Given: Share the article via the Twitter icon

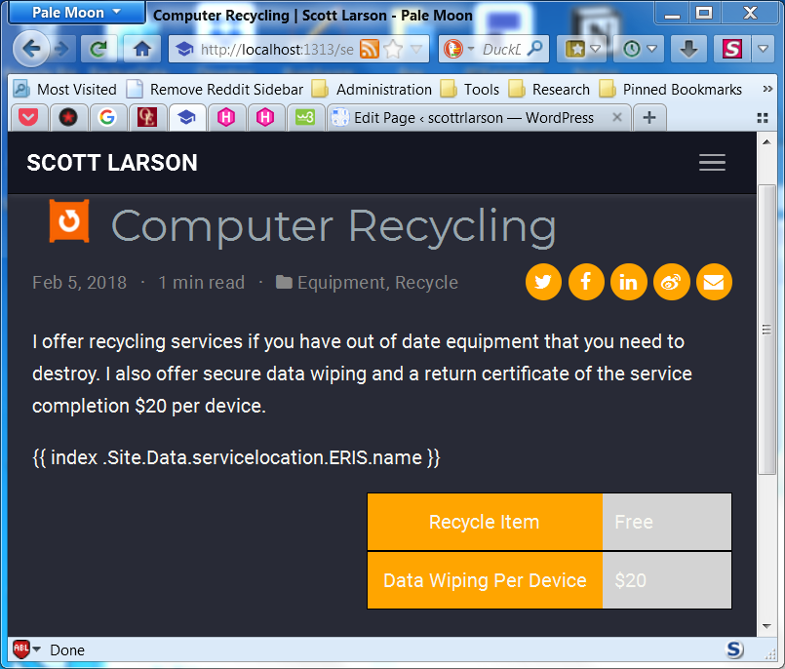Looking at the screenshot, I should 543,282.
